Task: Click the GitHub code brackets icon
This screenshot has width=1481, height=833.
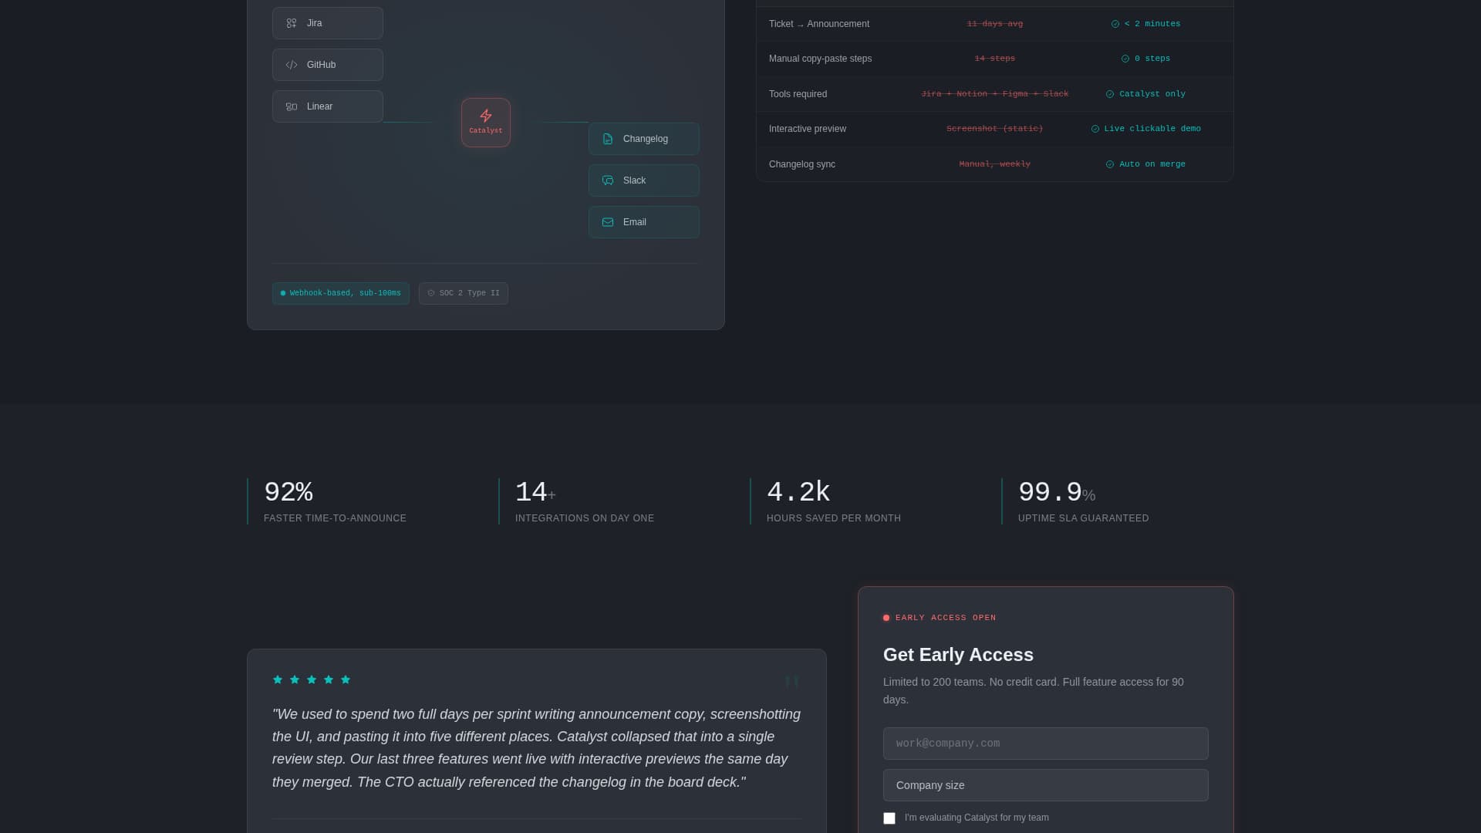Action: click(292, 65)
